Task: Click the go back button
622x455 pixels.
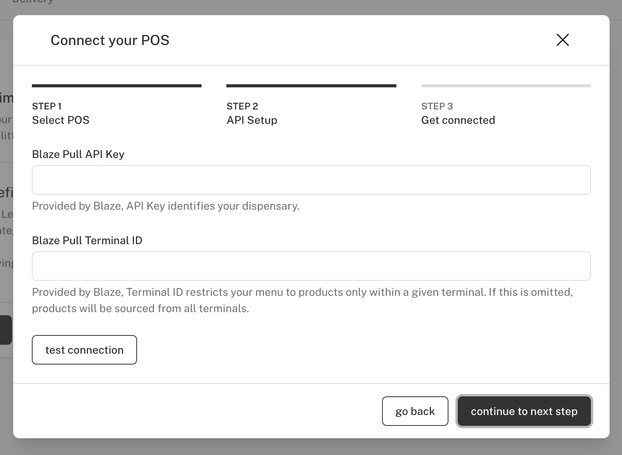Action: pos(415,411)
